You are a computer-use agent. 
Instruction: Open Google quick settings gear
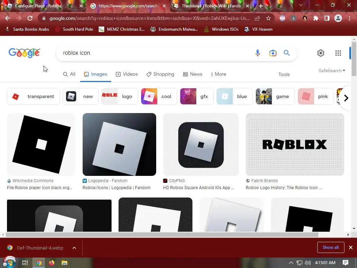coord(321,53)
